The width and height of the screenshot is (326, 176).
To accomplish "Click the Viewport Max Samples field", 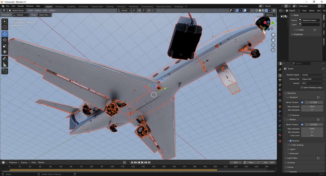I will (x=312, y=107).
